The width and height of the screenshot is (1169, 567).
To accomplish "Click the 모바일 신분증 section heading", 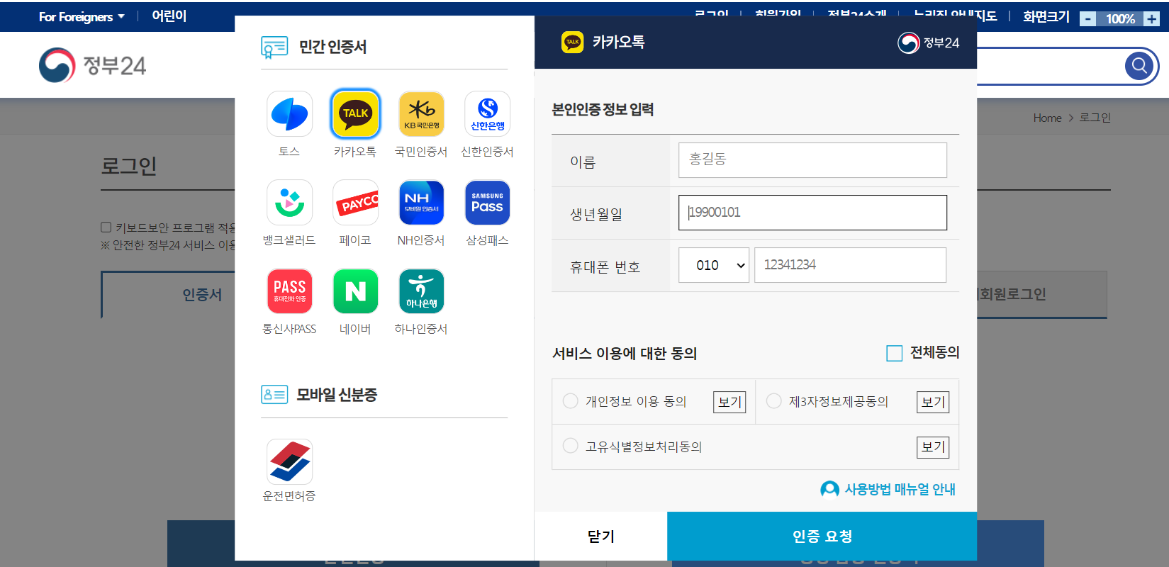I will 337,395.
